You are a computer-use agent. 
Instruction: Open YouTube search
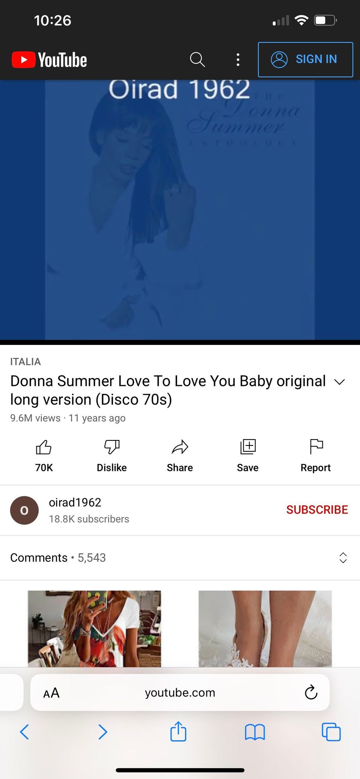197,60
